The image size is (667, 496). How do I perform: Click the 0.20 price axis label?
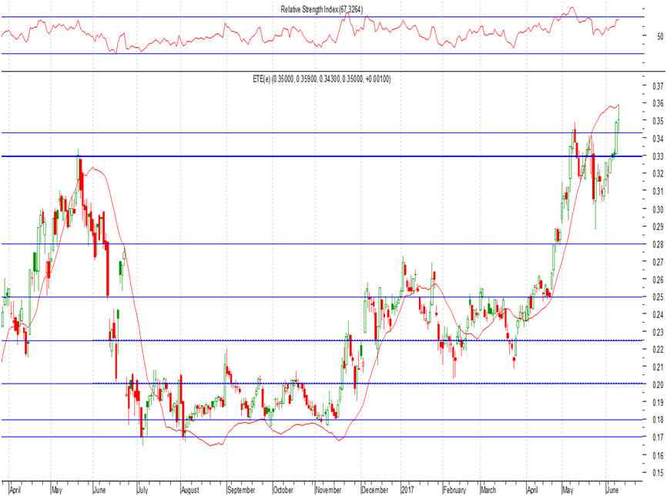point(658,385)
